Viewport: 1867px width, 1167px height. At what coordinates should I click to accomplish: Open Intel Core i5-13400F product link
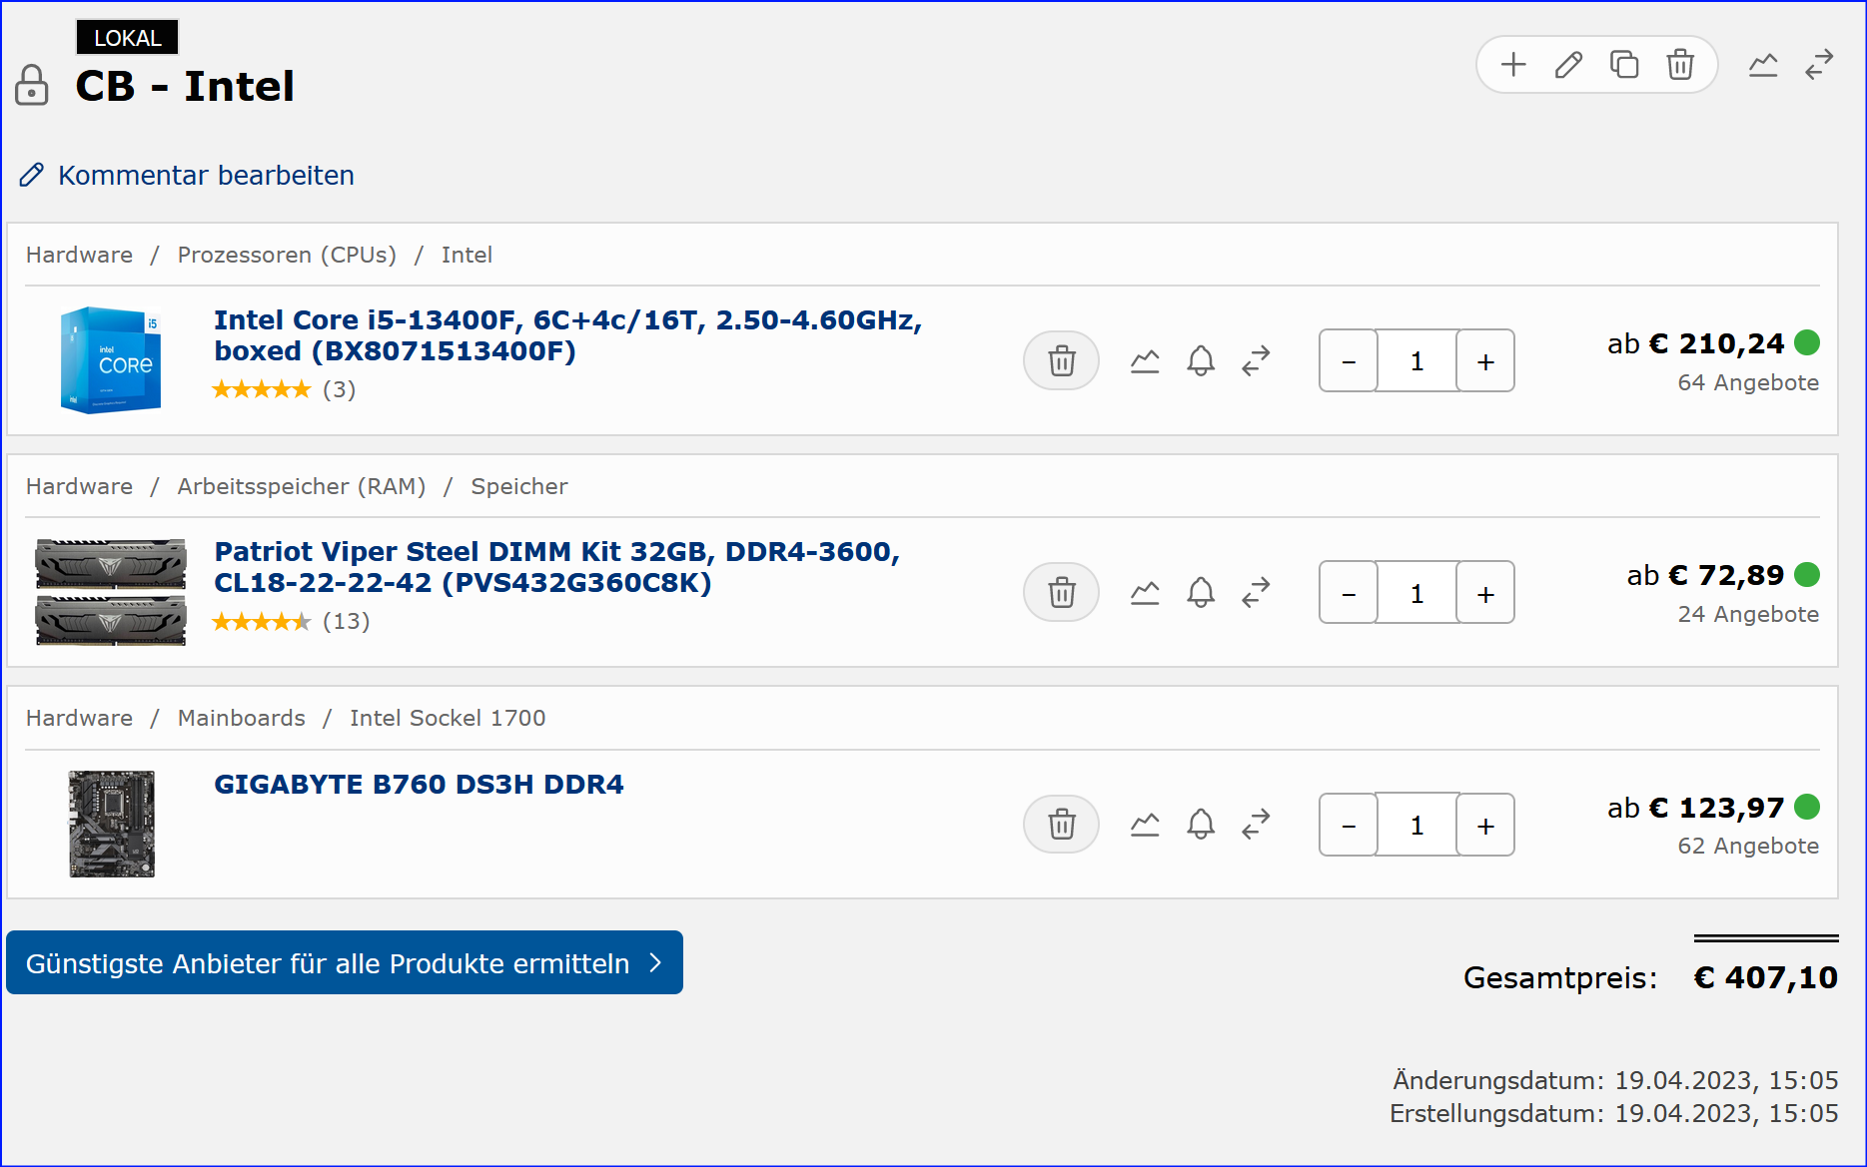(567, 335)
